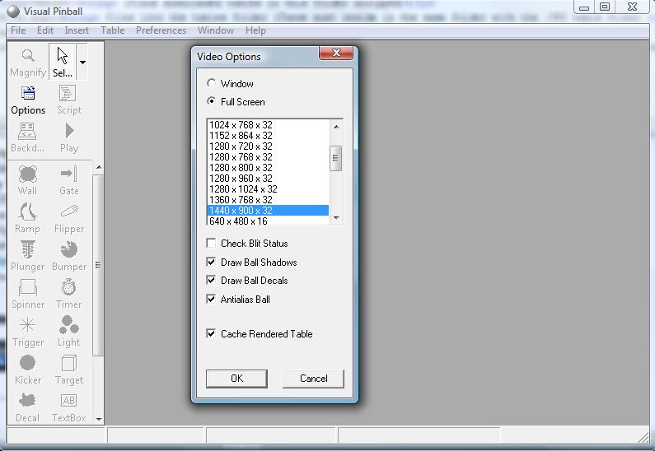This screenshot has height=451, width=655.
Task: Open the Table menu
Action: (x=112, y=30)
